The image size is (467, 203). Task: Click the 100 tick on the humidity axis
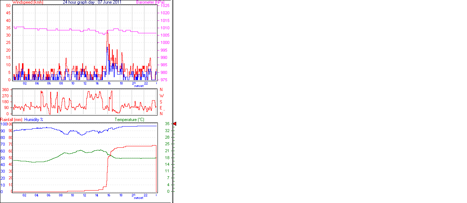pyautogui.click(x=4, y=124)
